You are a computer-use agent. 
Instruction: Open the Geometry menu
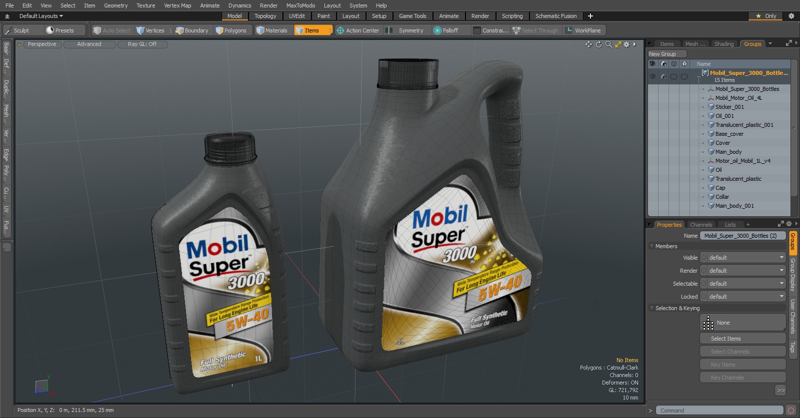point(115,5)
